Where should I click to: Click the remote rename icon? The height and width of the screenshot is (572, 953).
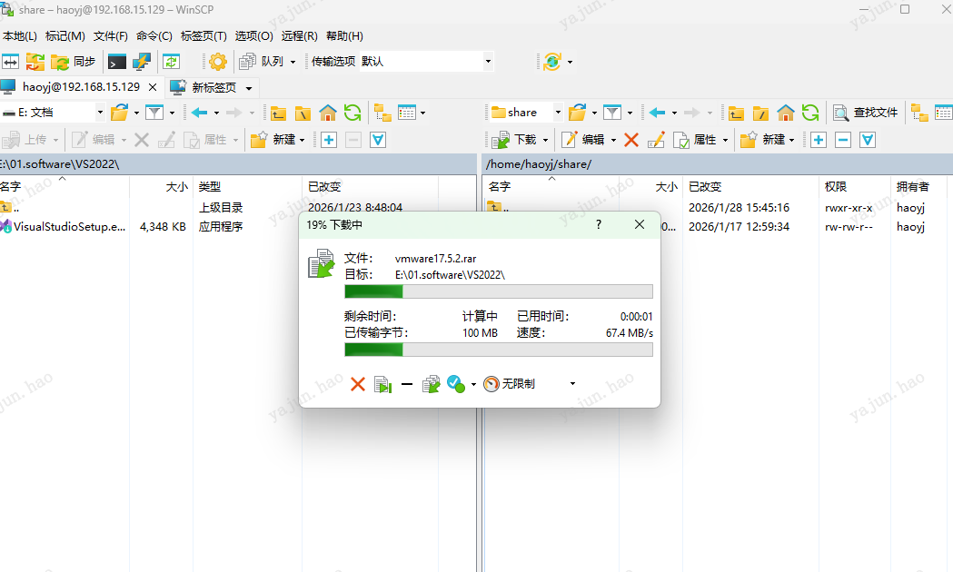(656, 140)
